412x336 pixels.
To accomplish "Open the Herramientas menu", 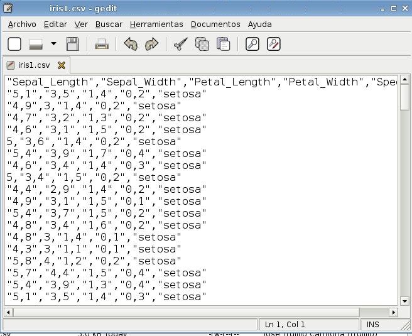I will [156, 24].
